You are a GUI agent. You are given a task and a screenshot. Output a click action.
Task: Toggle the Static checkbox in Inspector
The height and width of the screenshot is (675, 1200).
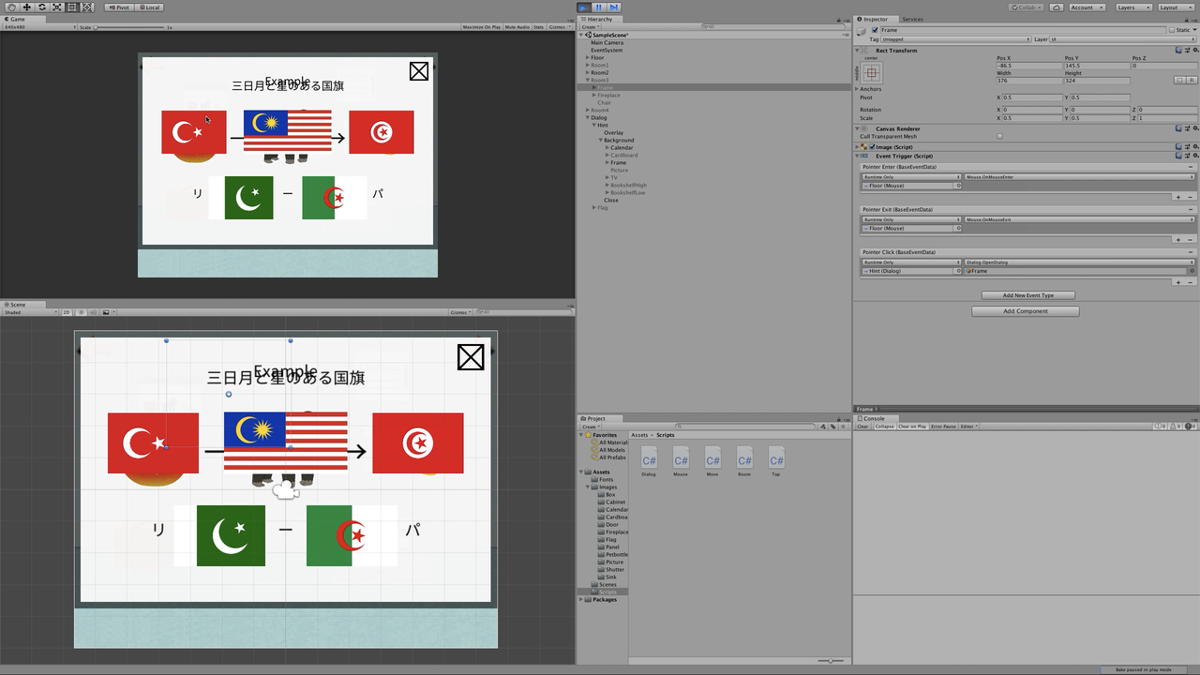pyautogui.click(x=1171, y=30)
